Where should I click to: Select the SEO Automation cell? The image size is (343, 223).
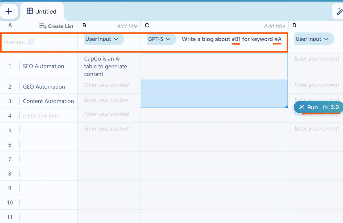(x=44, y=66)
